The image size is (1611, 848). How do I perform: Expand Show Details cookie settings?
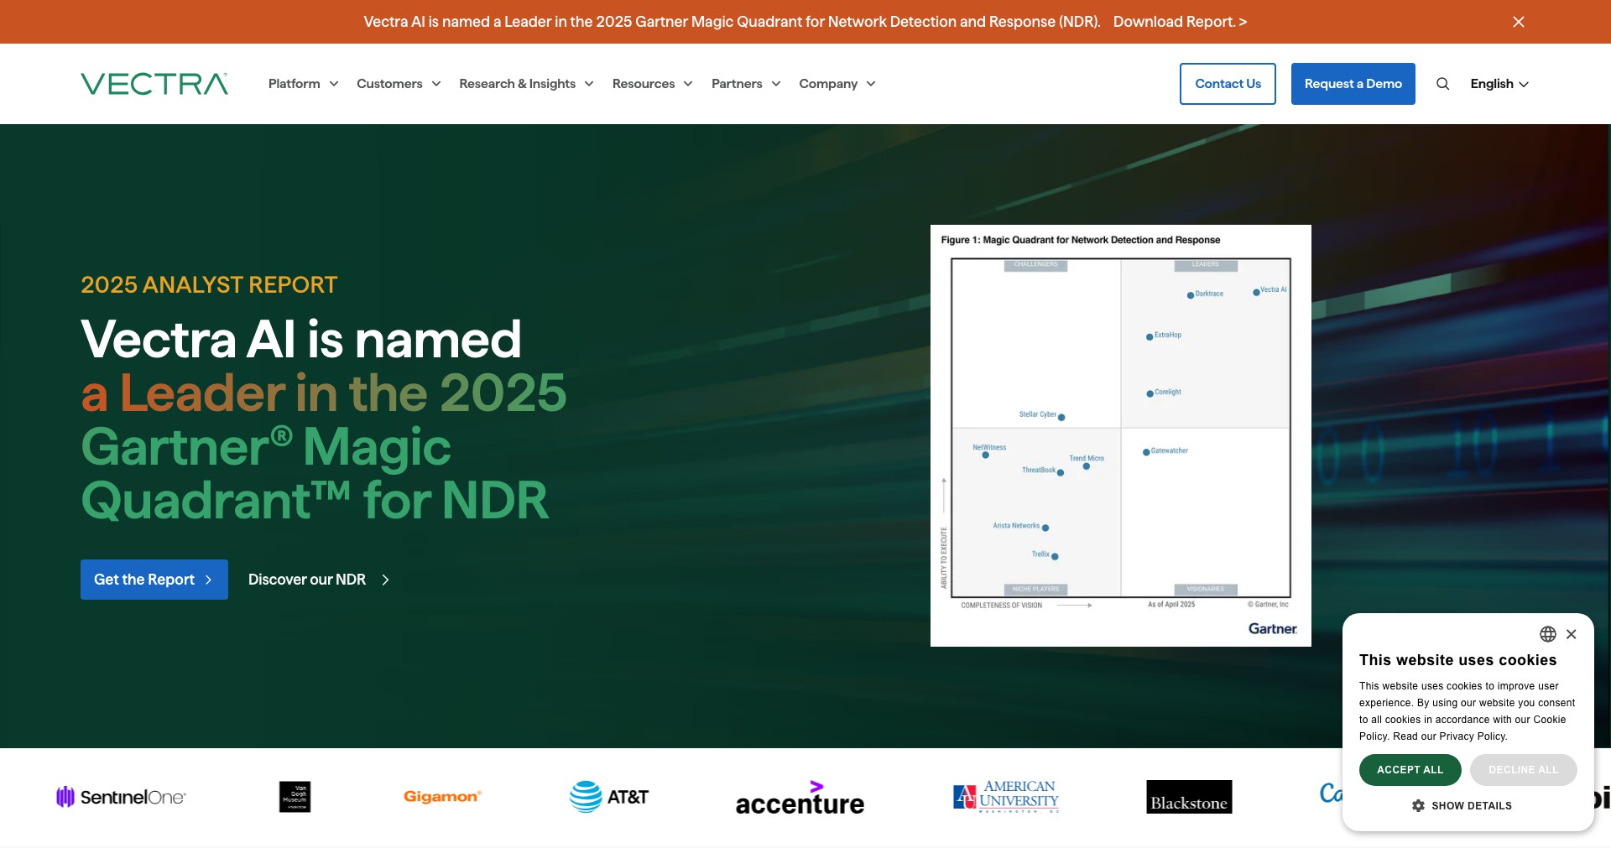1462,805
